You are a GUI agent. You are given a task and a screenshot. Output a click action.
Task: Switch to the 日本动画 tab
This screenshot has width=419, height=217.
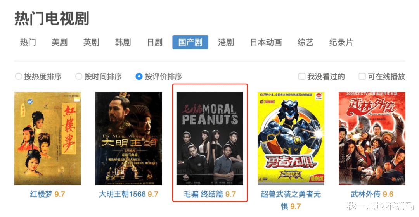pyautogui.click(x=266, y=42)
